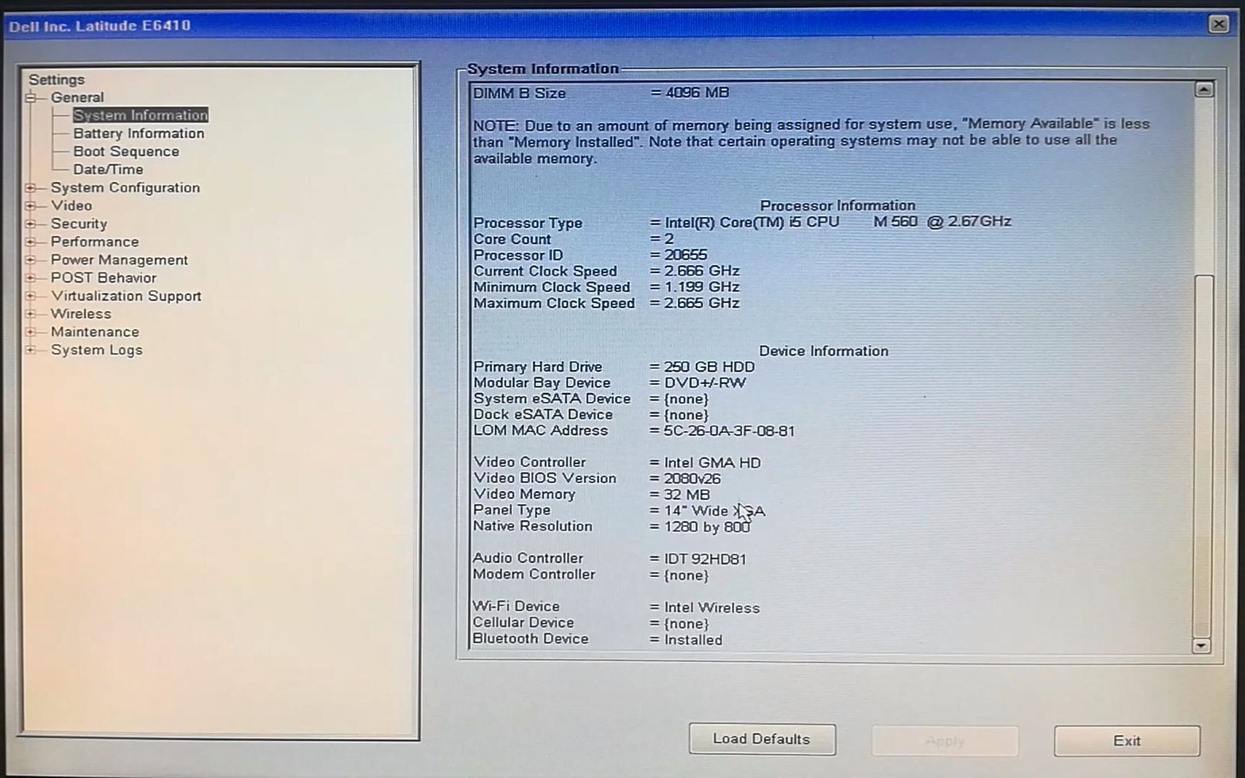Viewport: 1245px width, 778px height.
Task: Select the Video category label
Action: [x=71, y=206]
